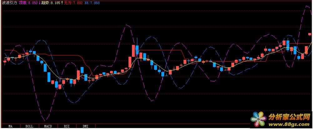Open the DMI indicator tab
The height and width of the screenshot is (129, 313).
(x=85, y=127)
